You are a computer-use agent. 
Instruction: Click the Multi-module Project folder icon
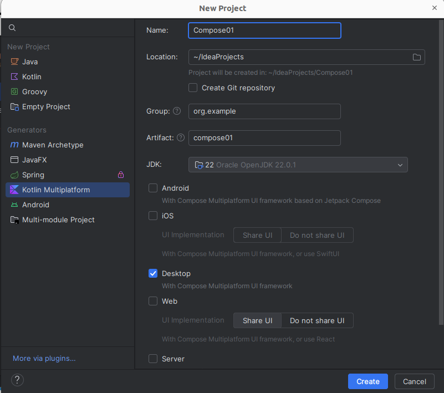tap(14, 220)
